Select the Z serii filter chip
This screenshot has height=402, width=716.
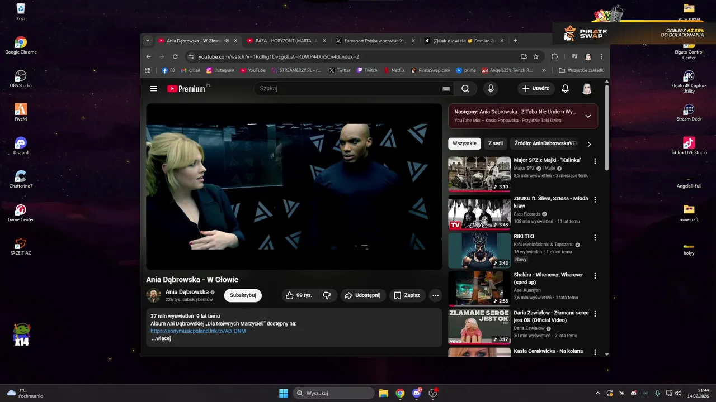(496, 143)
